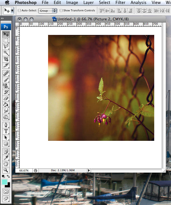The width and height of the screenshot is (171, 205).
Task: Select the Notes tool
Action: pos(6,152)
